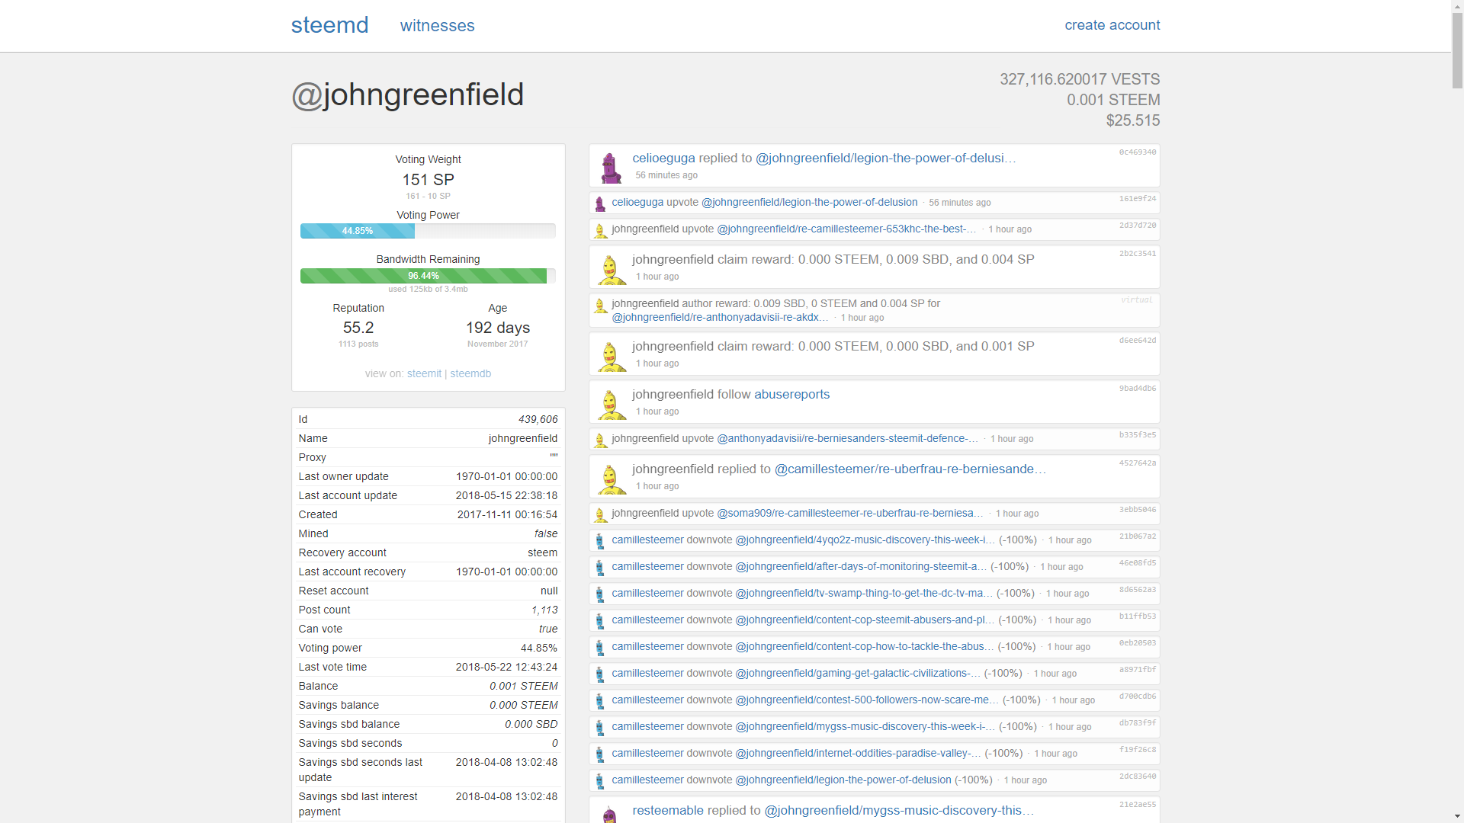Click avatar on author reward row
Image resolution: width=1464 pixels, height=823 pixels.
pos(600,306)
